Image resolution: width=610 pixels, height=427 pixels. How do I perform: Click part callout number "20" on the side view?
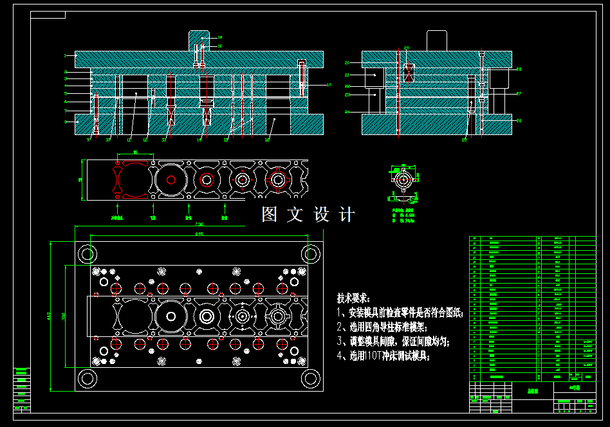(x=347, y=62)
